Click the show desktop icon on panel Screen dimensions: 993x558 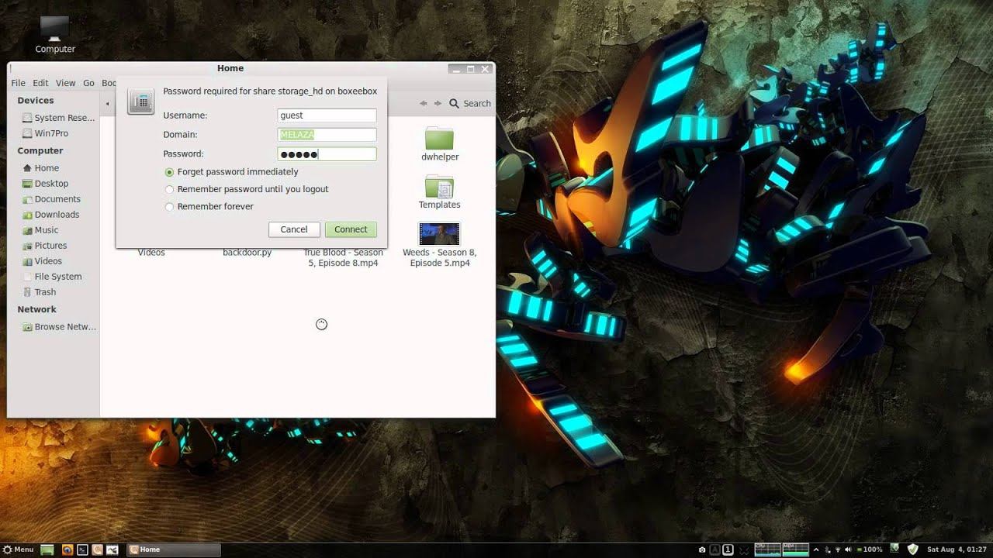pos(47,550)
